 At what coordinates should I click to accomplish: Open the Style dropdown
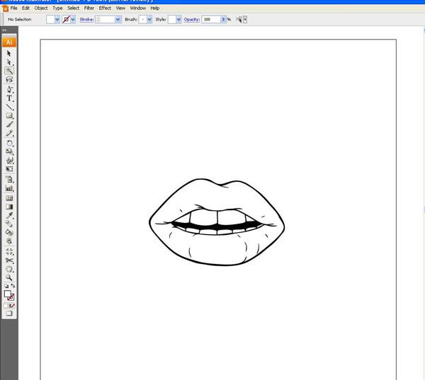[178, 20]
